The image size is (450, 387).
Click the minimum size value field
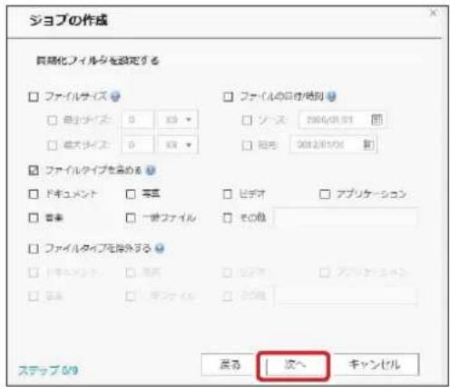coord(138,120)
